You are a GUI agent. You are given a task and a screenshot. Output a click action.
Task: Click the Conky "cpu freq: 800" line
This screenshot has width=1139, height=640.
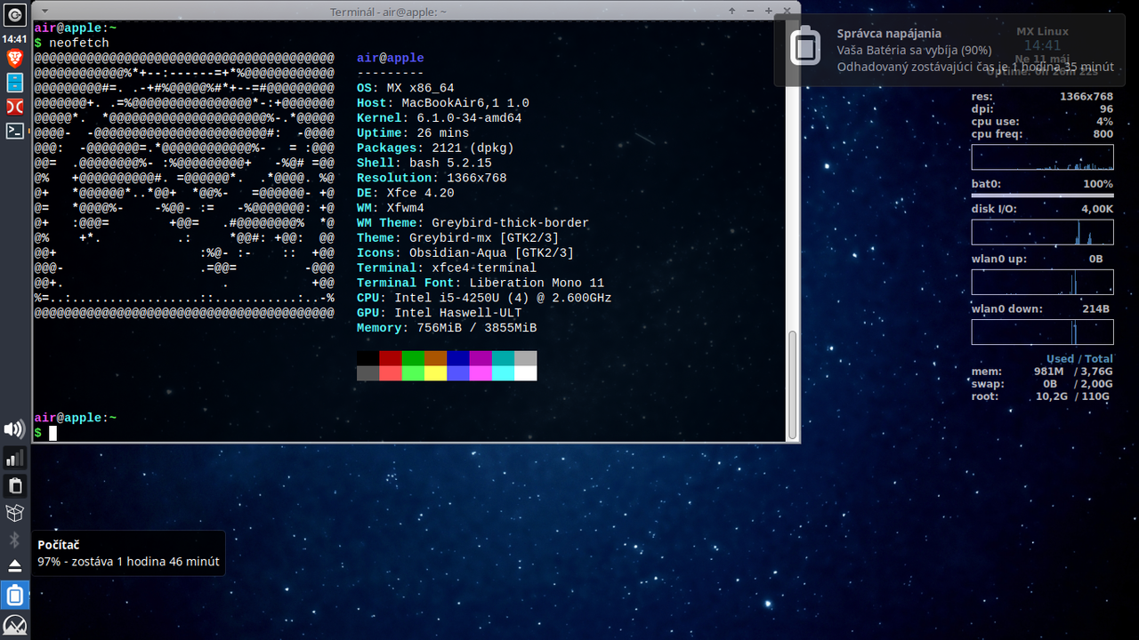(1042, 134)
